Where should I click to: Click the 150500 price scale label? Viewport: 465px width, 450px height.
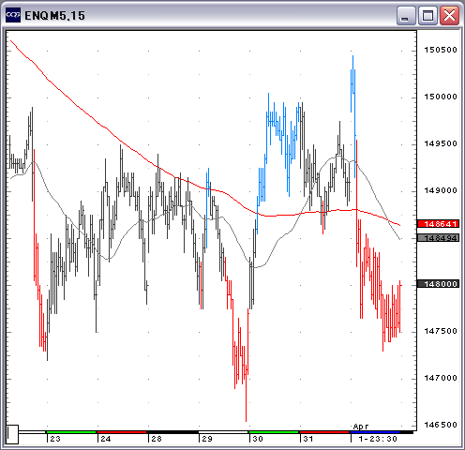pos(441,50)
